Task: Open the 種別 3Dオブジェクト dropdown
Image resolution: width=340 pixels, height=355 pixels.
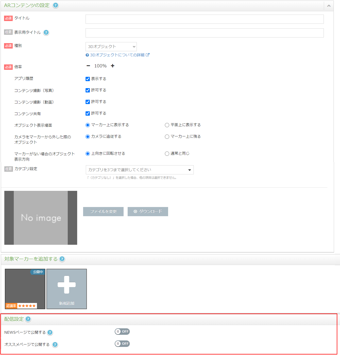Action: coord(111,47)
